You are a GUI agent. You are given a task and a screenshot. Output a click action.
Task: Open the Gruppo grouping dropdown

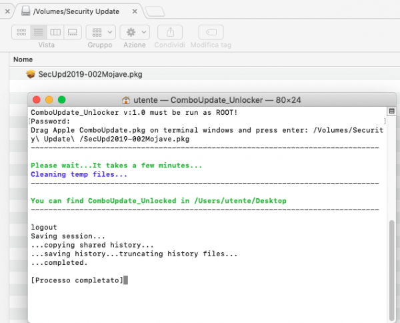coord(101,32)
